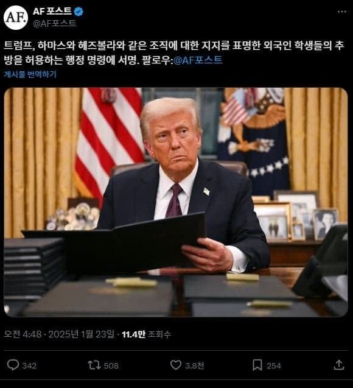353x388 pixels.
Task: Click the reply count 342
Action: (x=29, y=365)
